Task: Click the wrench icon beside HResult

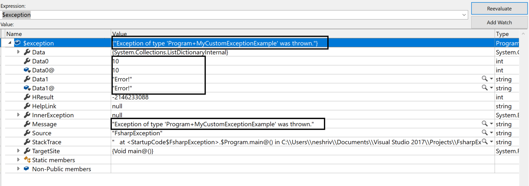Action: click(x=27, y=97)
